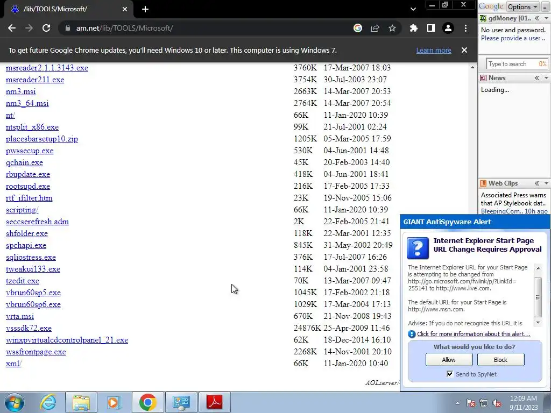Open network tray icon
551x413 pixels.
pyautogui.click(x=484, y=403)
